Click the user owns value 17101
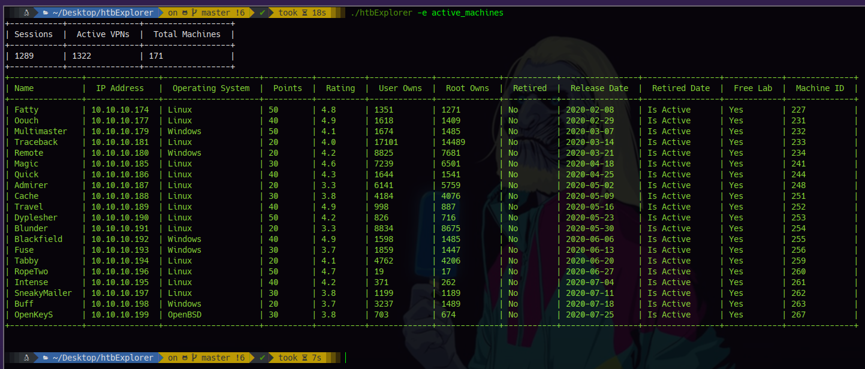Viewport: 865px width, 369px height. click(x=386, y=142)
